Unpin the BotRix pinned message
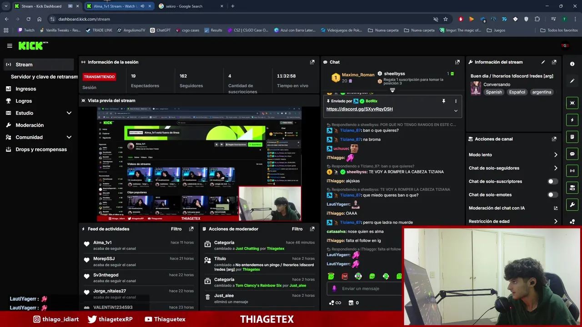This screenshot has height=327, width=582. (443, 101)
